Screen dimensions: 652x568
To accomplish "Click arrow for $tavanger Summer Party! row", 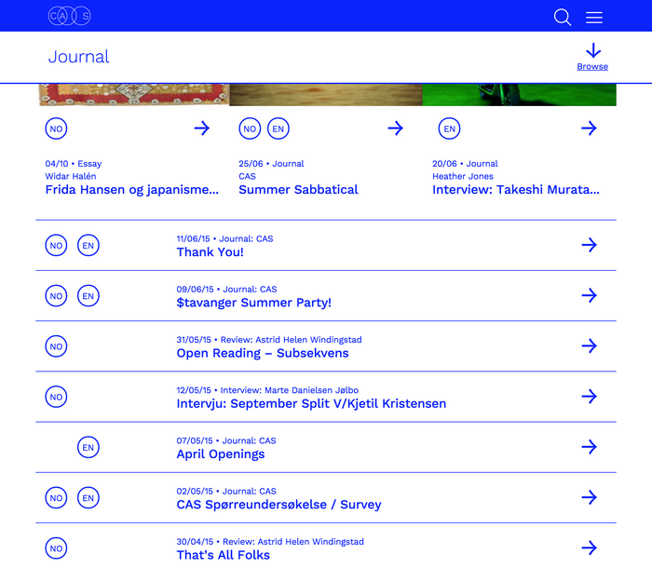I will 589,296.
